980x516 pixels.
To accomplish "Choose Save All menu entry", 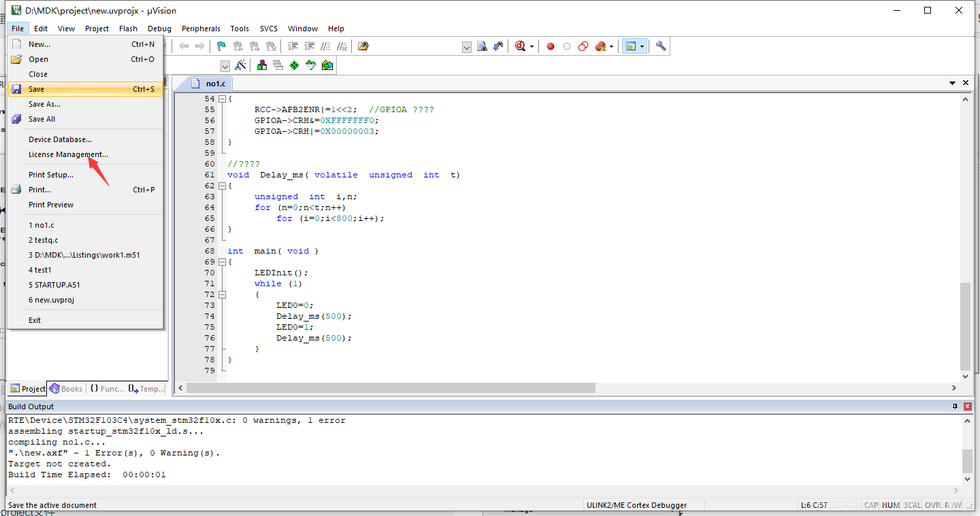I will click(x=85, y=119).
